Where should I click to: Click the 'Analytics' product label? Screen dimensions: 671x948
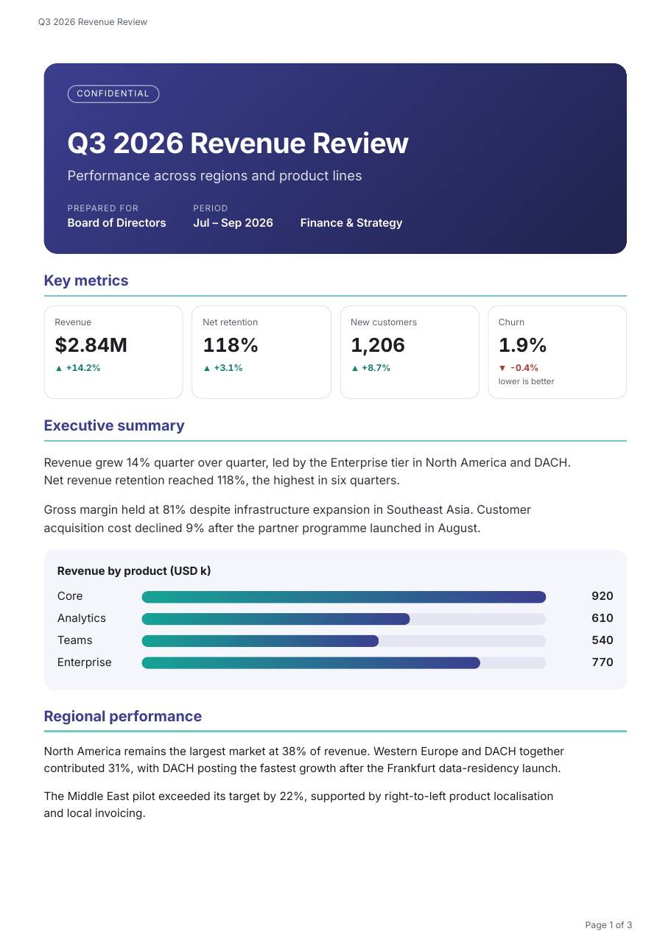point(82,618)
